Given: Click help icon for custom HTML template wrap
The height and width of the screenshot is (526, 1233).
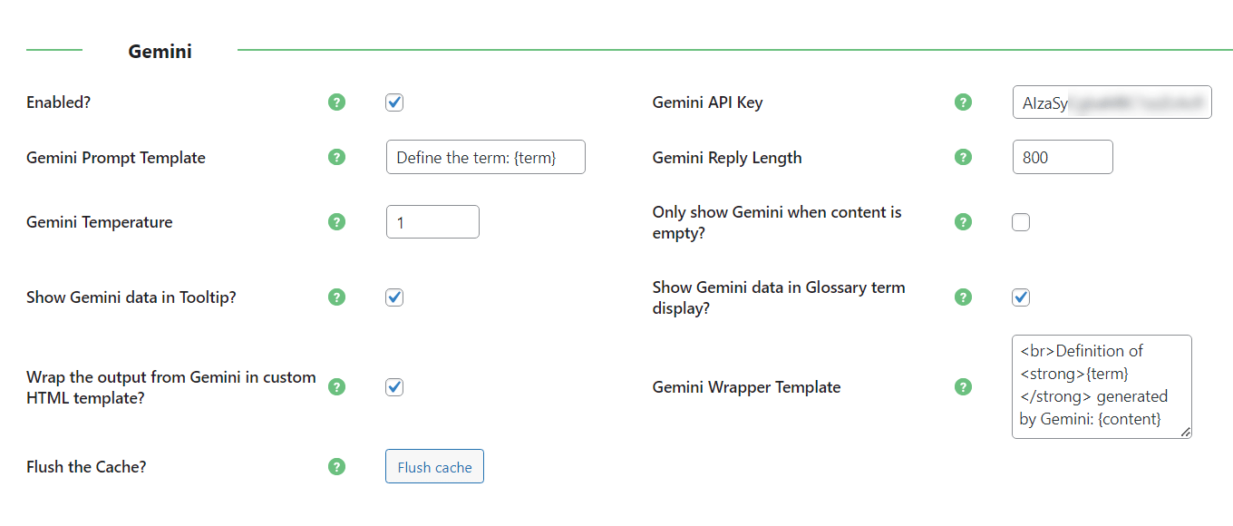Looking at the screenshot, I should click(x=337, y=387).
